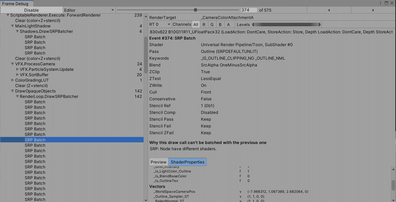Click the Event #374: SRP Batch heading

[x=172, y=38]
